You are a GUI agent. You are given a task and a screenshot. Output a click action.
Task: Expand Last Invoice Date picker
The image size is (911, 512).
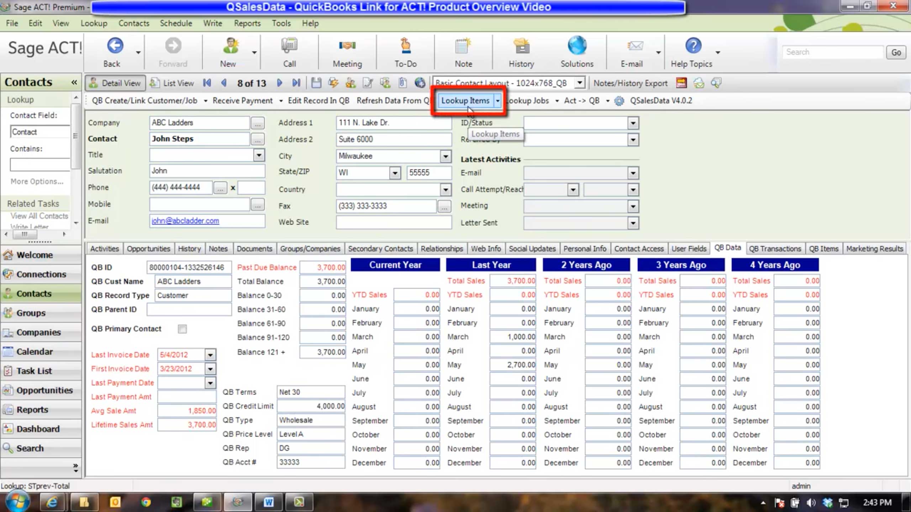[210, 355]
